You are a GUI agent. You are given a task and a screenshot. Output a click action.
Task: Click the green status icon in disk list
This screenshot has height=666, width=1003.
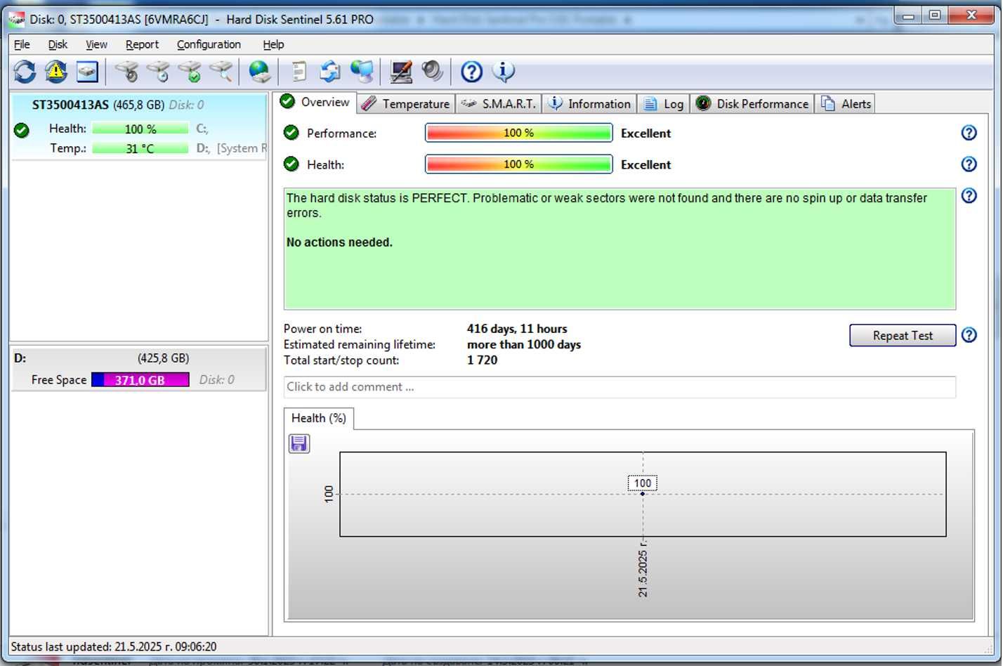click(x=22, y=130)
